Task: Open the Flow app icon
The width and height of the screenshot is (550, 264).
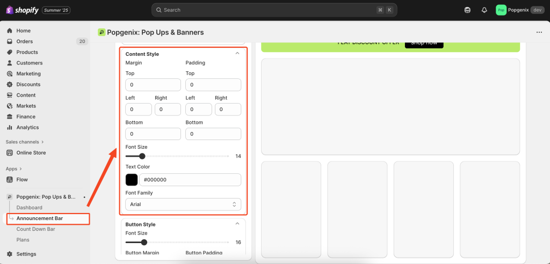Action: 10,180
